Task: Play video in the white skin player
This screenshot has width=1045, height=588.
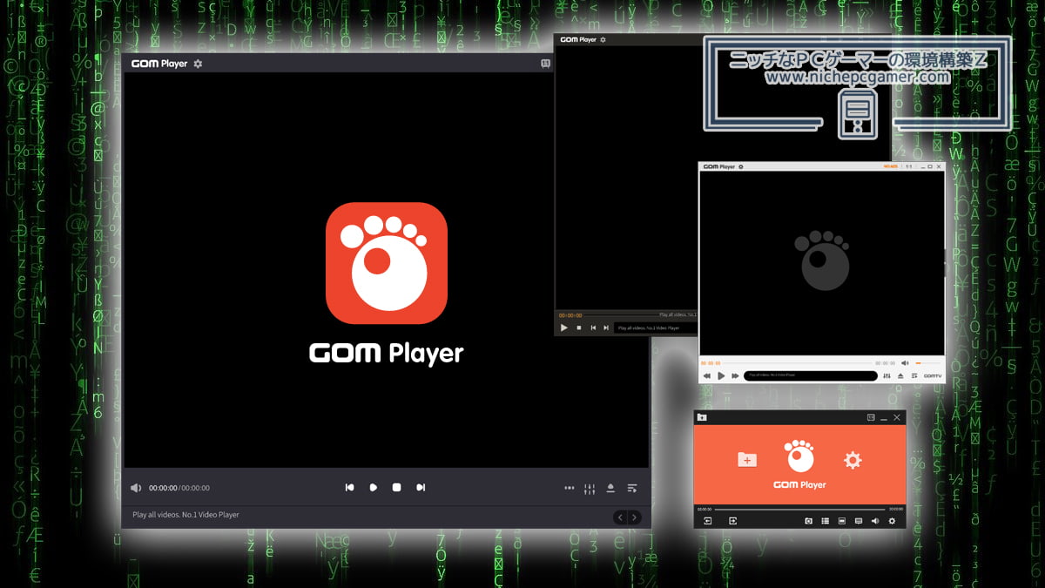Action: click(721, 376)
